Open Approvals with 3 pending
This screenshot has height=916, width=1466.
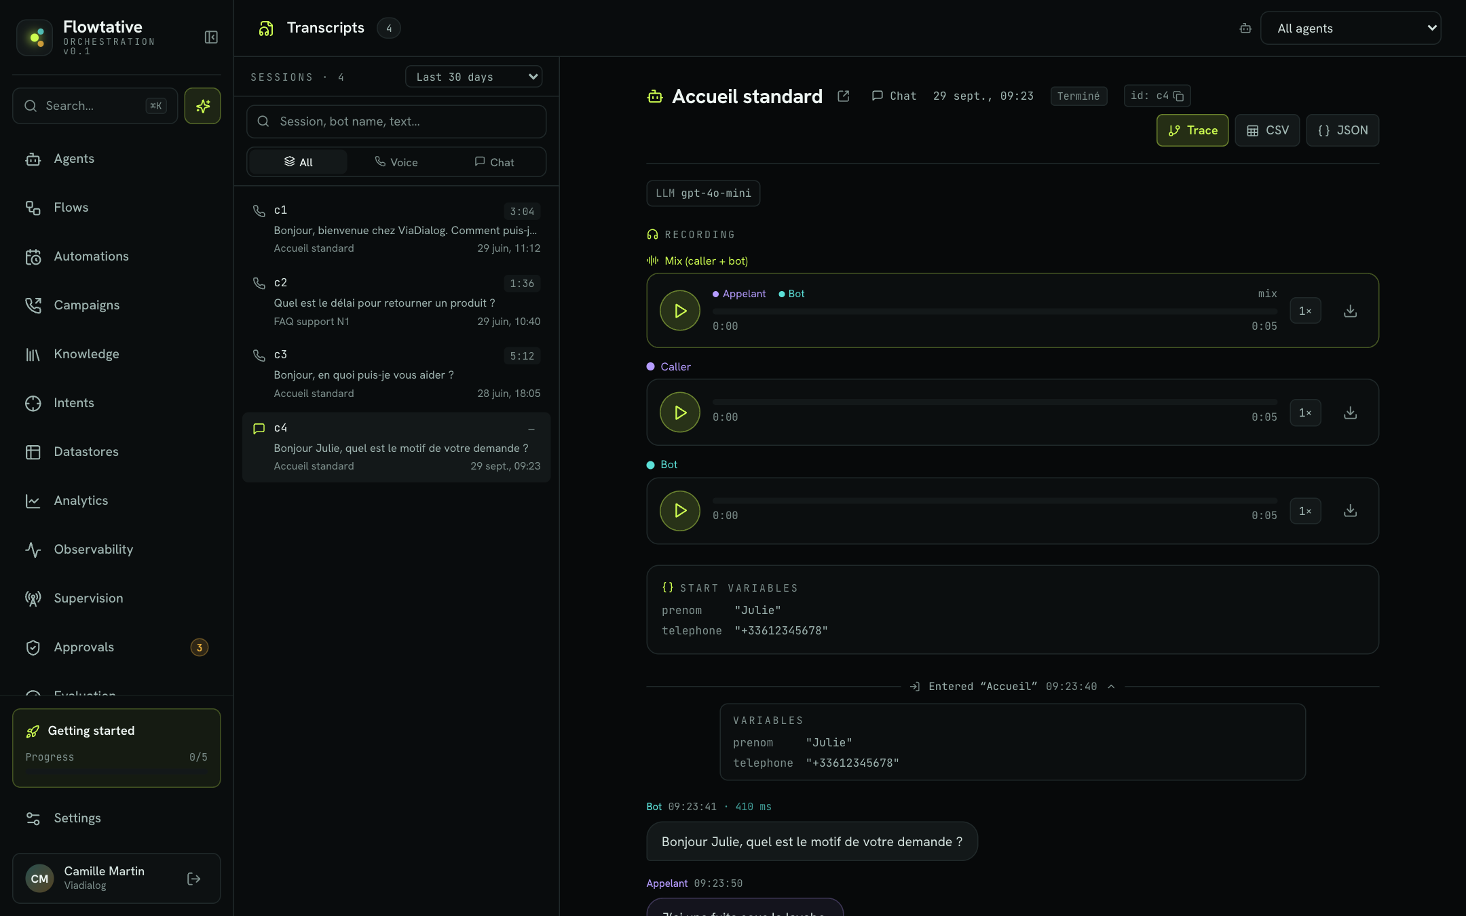(x=117, y=647)
